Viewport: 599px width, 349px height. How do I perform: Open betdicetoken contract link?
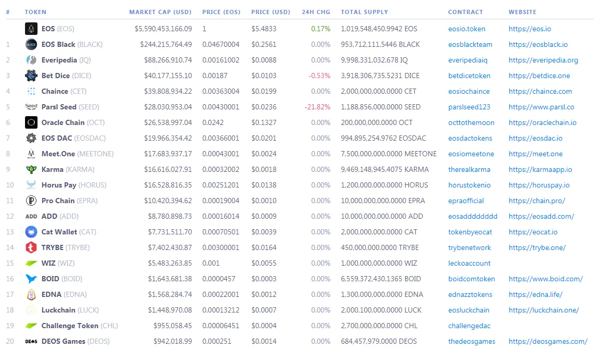pos(469,76)
